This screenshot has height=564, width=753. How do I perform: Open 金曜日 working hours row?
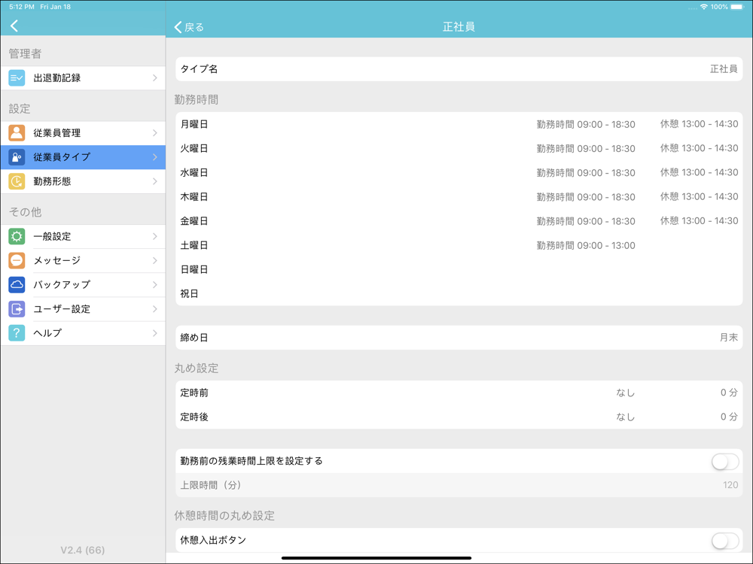pos(459,221)
